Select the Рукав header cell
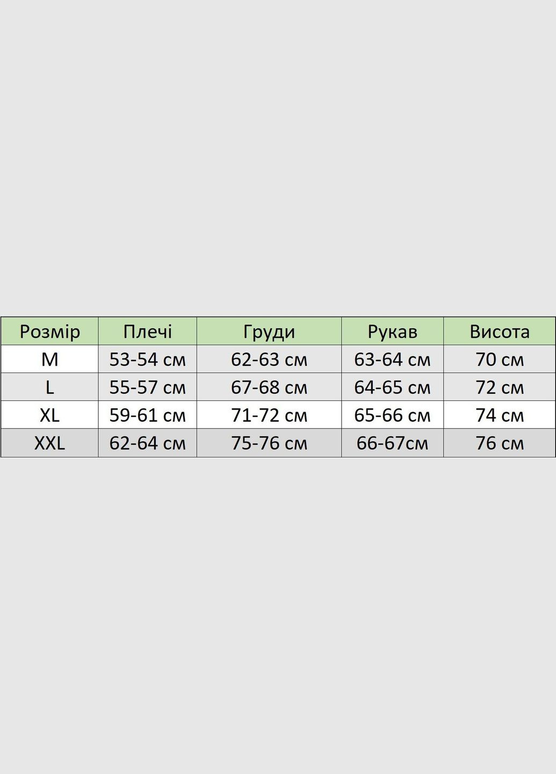556x774 pixels. point(392,332)
